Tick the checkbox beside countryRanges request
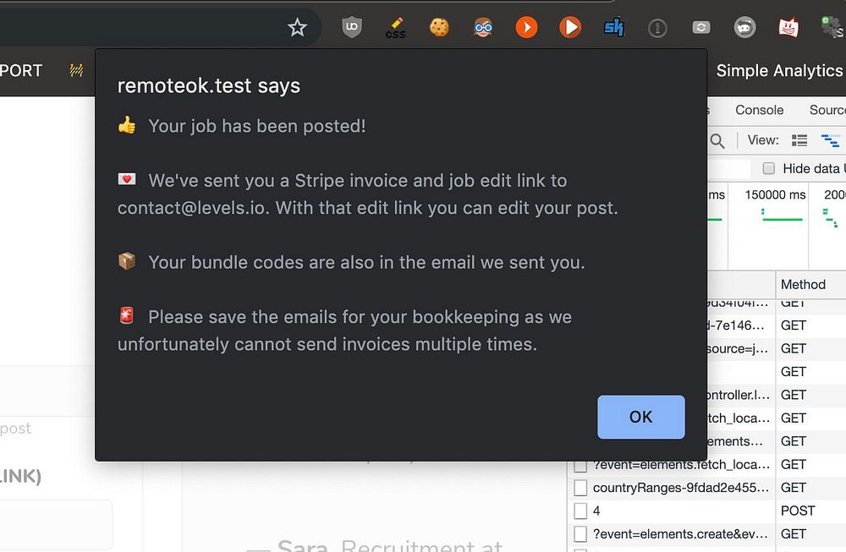The image size is (846, 552). 580,488
